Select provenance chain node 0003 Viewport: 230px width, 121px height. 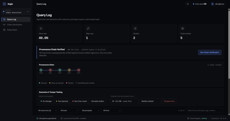[69, 70]
